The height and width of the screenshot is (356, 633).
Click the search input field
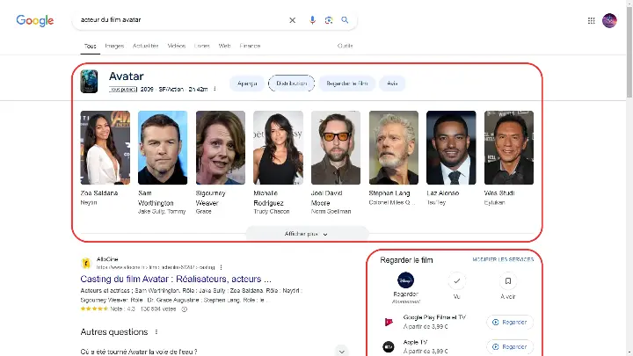182,19
